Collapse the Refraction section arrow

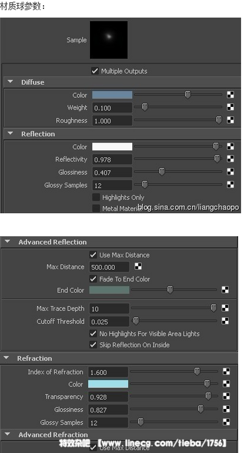point(7,358)
